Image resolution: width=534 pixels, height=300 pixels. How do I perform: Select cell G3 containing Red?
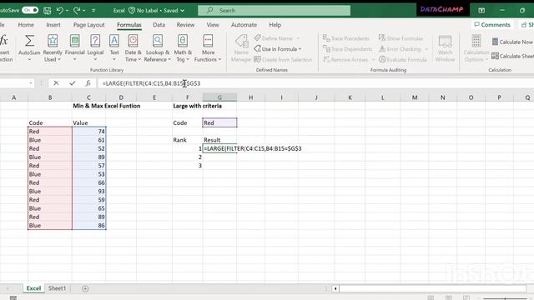pos(219,122)
